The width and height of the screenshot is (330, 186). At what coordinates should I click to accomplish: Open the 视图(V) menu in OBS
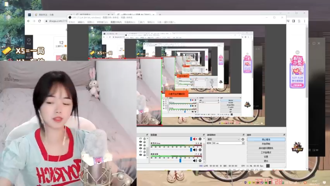90,22
